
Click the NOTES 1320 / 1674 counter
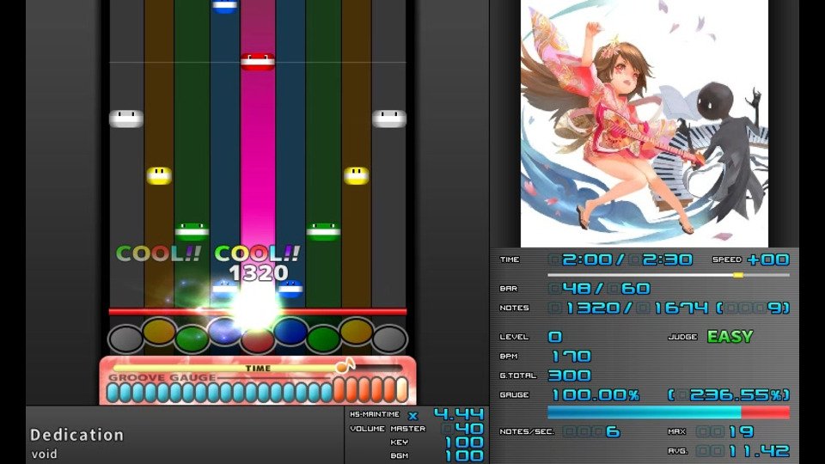pos(628,308)
